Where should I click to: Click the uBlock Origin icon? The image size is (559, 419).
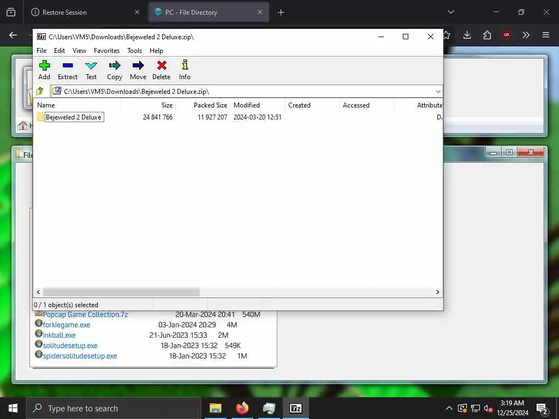(507, 35)
